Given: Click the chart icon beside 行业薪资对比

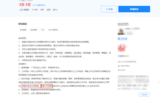Looking at the screenshot, I should (x=34, y=5).
